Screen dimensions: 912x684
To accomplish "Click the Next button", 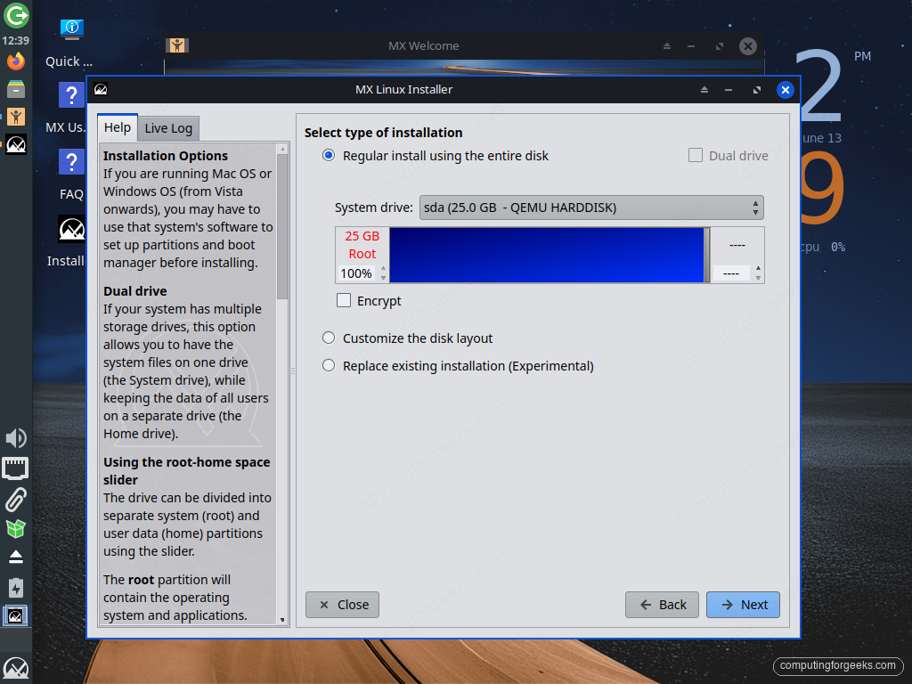I will click(743, 605).
